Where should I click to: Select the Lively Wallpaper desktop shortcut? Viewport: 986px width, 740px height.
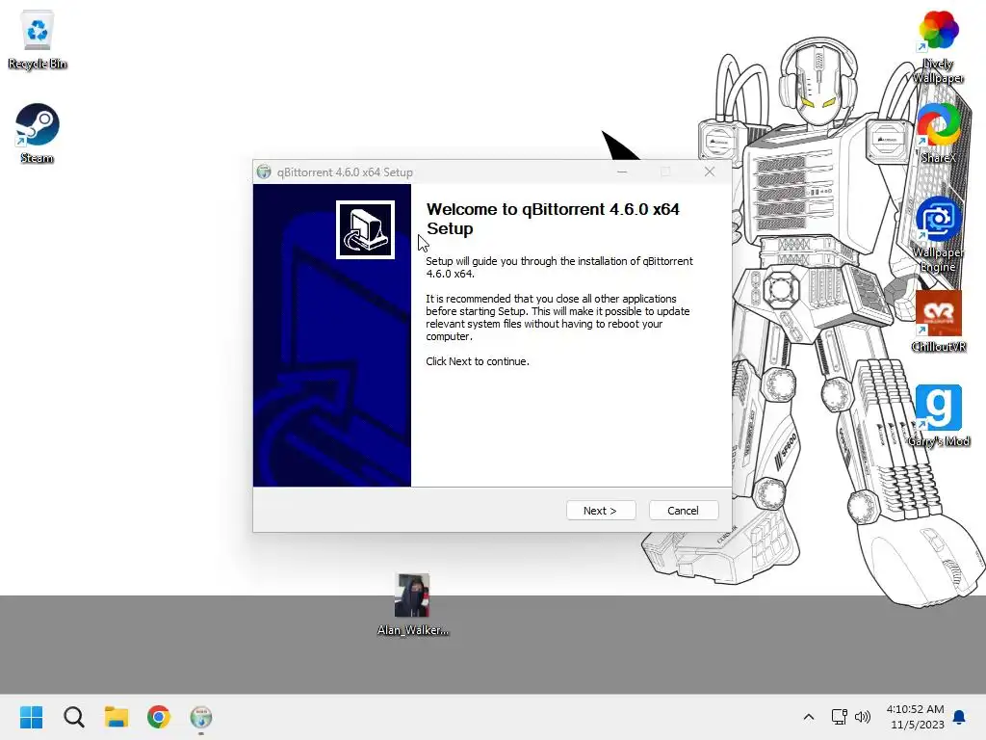(938, 47)
